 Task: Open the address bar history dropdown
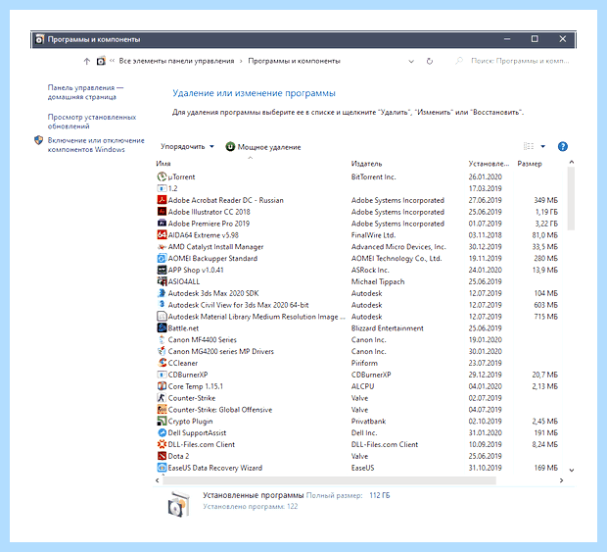[x=411, y=61]
